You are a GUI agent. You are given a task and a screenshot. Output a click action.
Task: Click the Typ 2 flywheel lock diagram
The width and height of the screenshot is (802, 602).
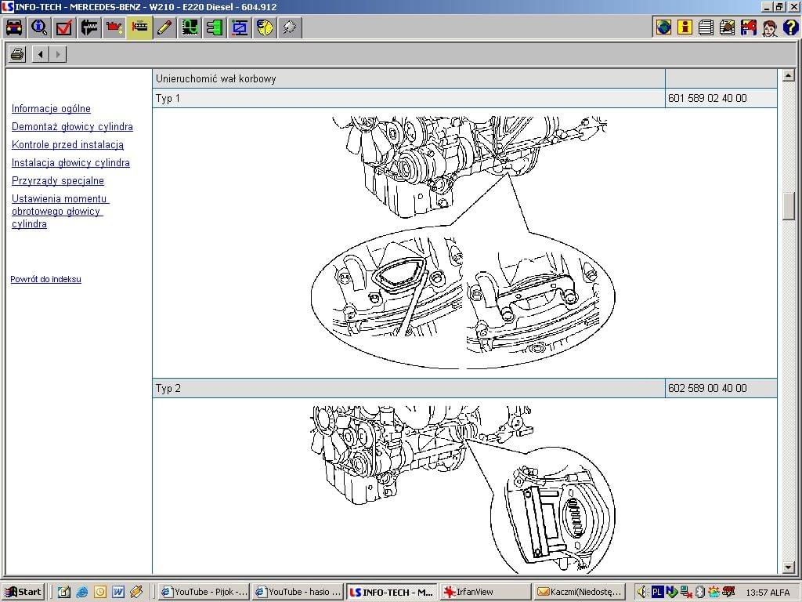tap(464, 490)
